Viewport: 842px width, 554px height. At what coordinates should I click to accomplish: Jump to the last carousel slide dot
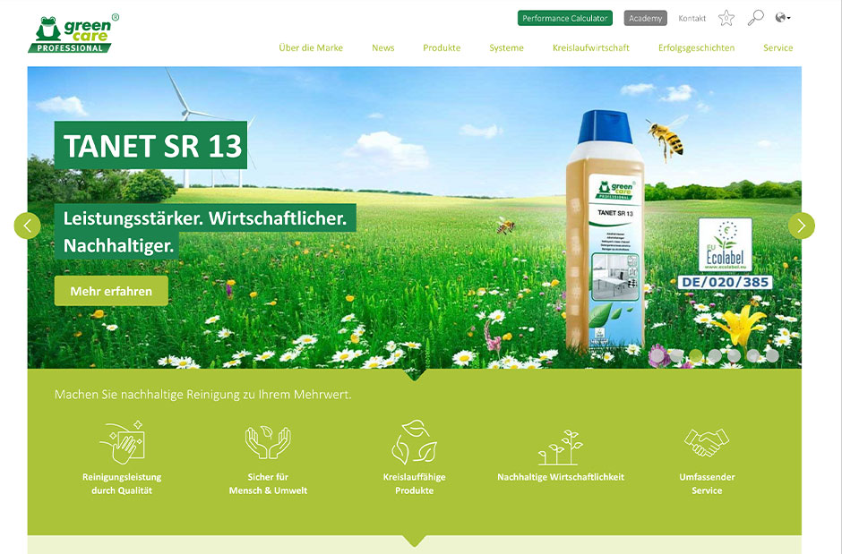click(x=772, y=355)
